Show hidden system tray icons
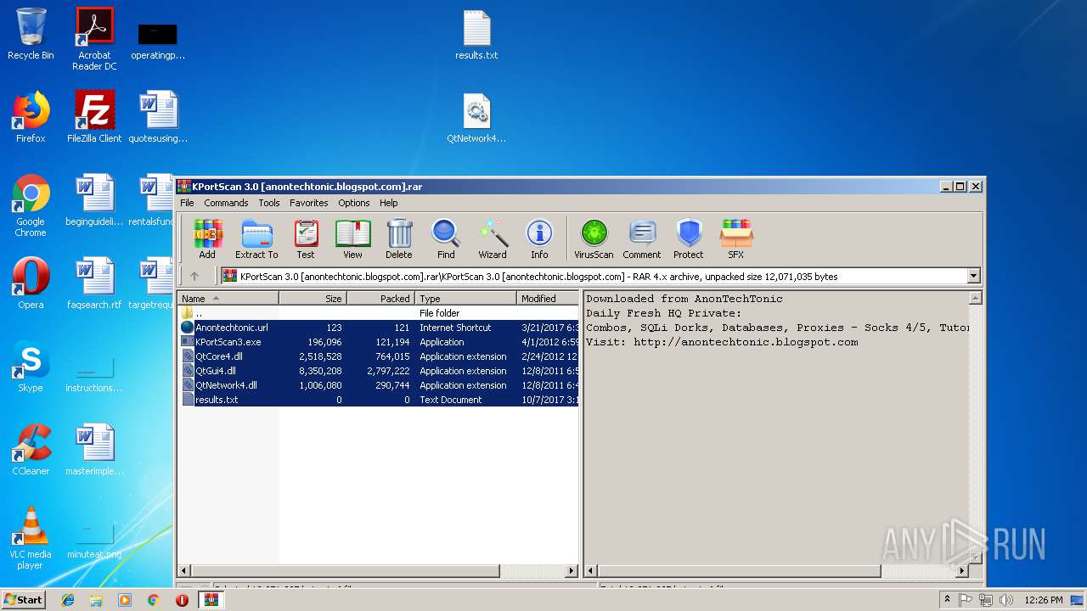Image resolution: width=1087 pixels, height=611 pixels. [x=947, y=600]
